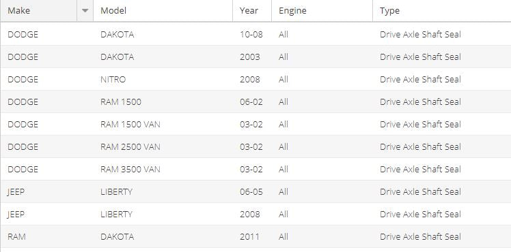Sort by the Model column header
The width and height of the screenshot is (511, 252).
pyautogui.click(x=163, y=11)
